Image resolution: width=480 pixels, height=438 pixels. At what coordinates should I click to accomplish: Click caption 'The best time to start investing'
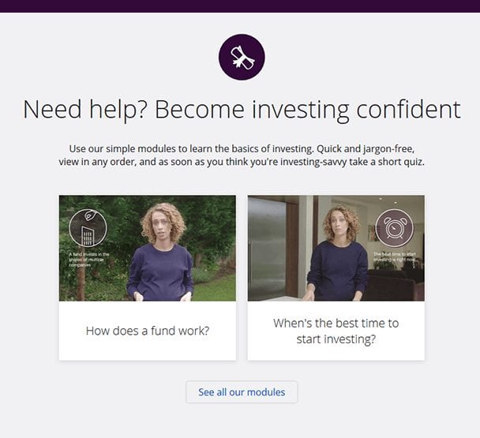(x=395, y=256)
